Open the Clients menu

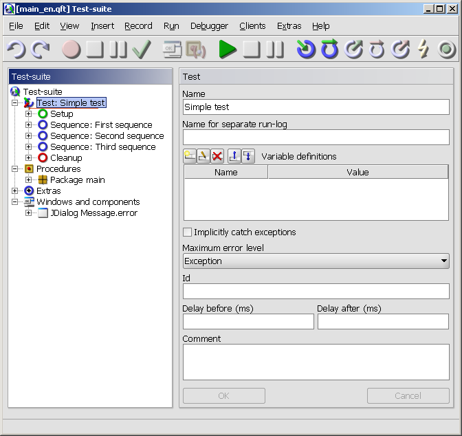click(252, 26)
